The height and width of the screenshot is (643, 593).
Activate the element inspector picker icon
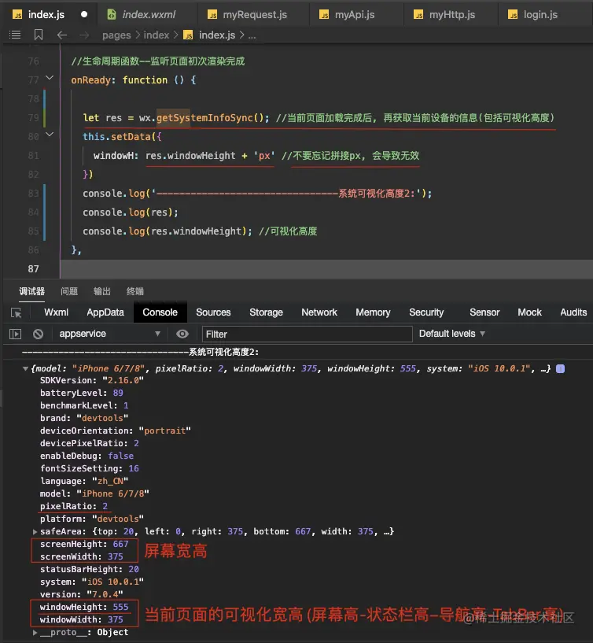[16, 313]
